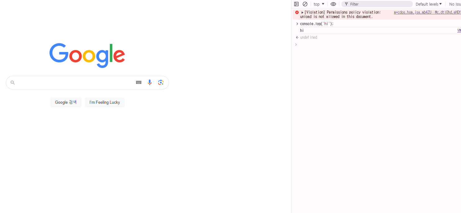Select the undefined return value
Viewport: 461px width, 213px height.
308,37
